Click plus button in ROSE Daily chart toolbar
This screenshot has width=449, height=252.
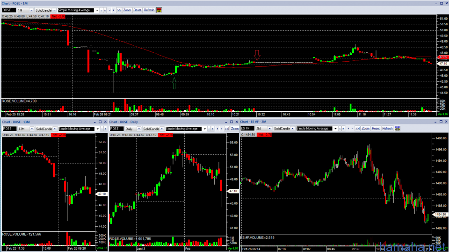click(x=212, y=129)
